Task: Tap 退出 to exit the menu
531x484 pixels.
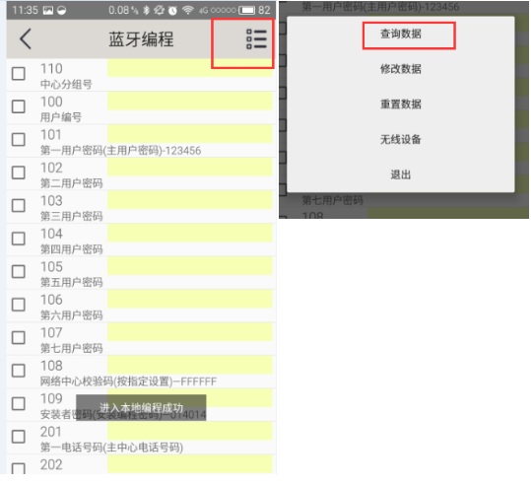Action: pos(401,174)
